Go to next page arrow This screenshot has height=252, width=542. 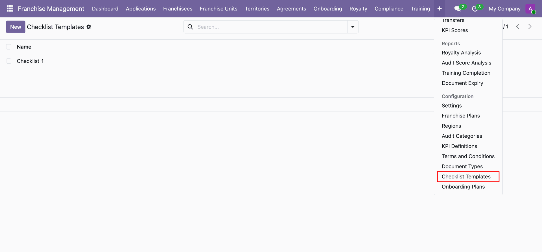530,26
